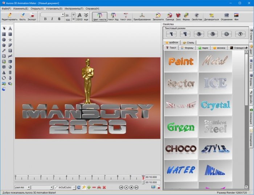Open the Преобразование (Transform) tool
Image resolution: width=254 pixels, height=195 pixels.
[x=142, y=16]
